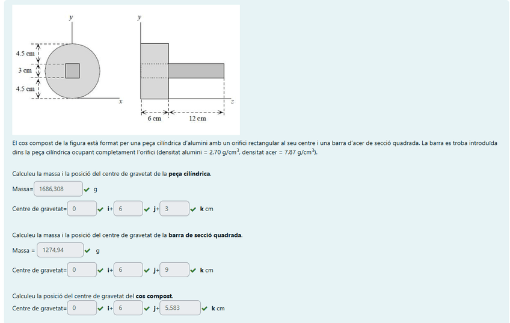Edit composite body k-component field 5,583
This screenshot has width=510, height=323.
tap(180, 309)
